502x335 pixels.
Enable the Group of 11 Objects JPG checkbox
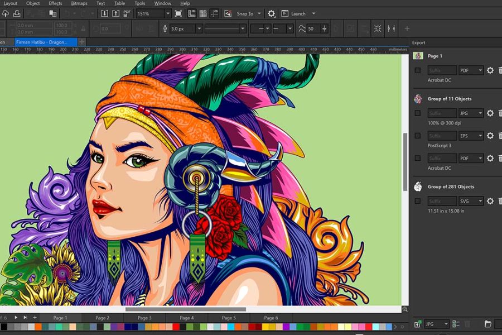(417, 113)
